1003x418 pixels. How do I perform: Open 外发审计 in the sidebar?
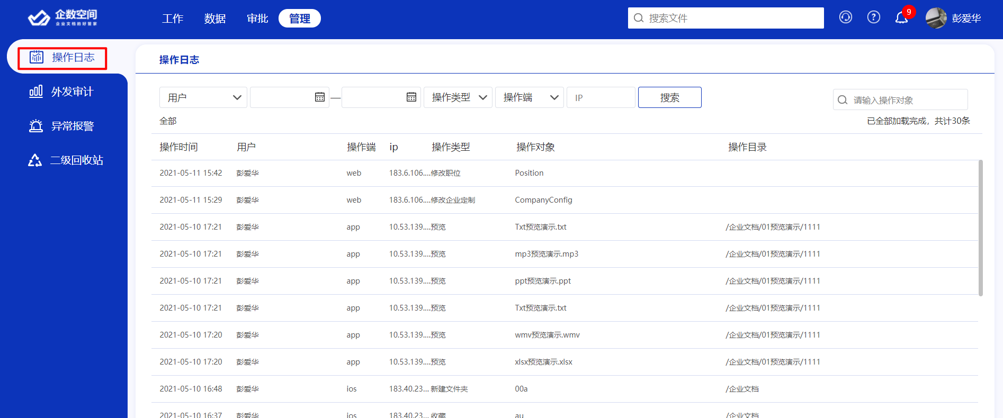click(x=73, y=92)
